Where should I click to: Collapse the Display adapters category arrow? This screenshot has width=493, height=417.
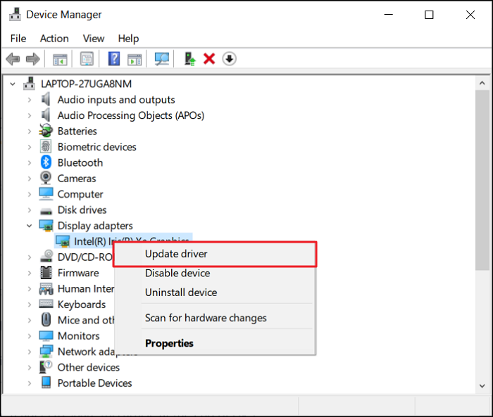click(30, 226)
